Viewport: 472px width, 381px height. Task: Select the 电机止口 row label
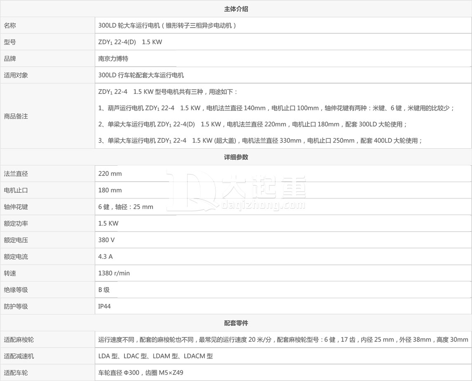click(x=16, y=190)
